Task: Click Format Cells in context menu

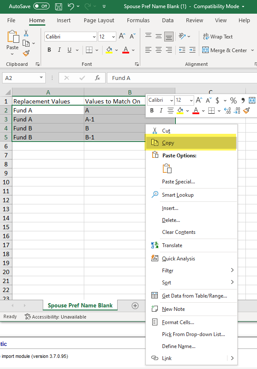Action: coord(178,322)
